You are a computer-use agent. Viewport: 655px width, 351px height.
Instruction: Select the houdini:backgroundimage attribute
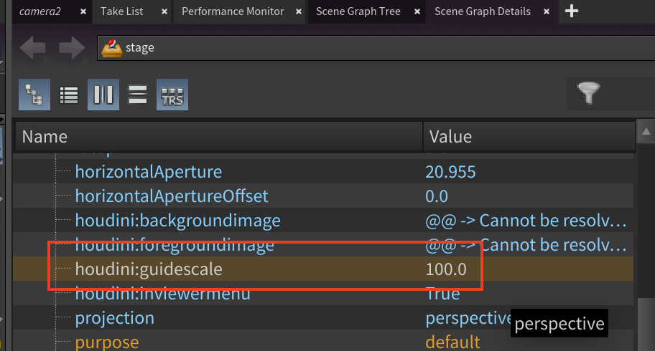(x=178, y=221)
